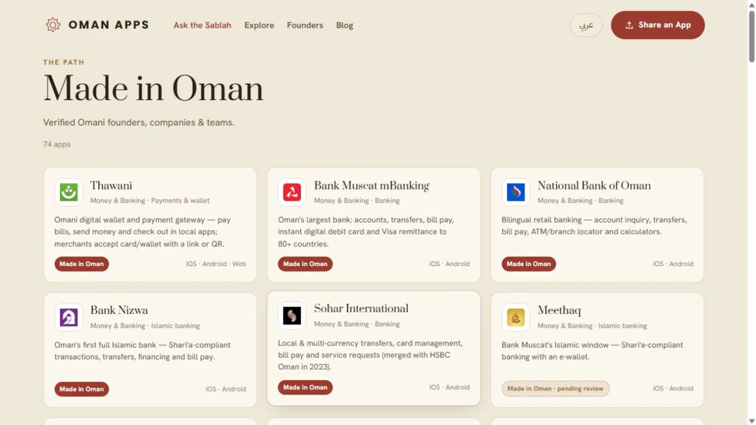Click Thawani's 'Money & Banking · Payments & wallet' text
This screenshot has width=756, height=425.
150,201
